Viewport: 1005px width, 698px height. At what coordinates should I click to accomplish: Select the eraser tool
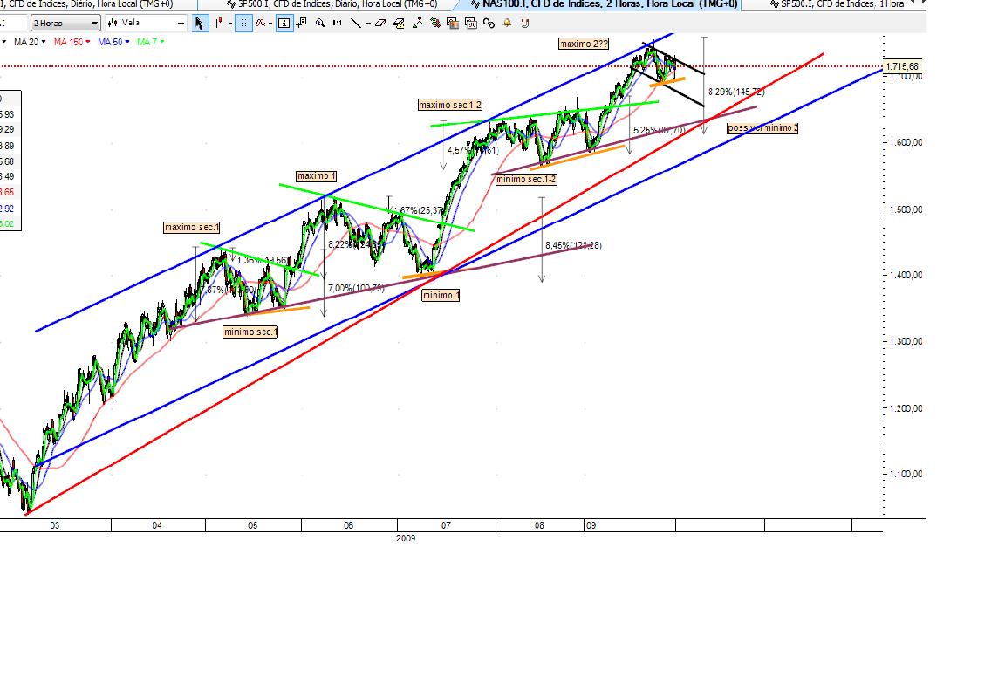[380, 23]
